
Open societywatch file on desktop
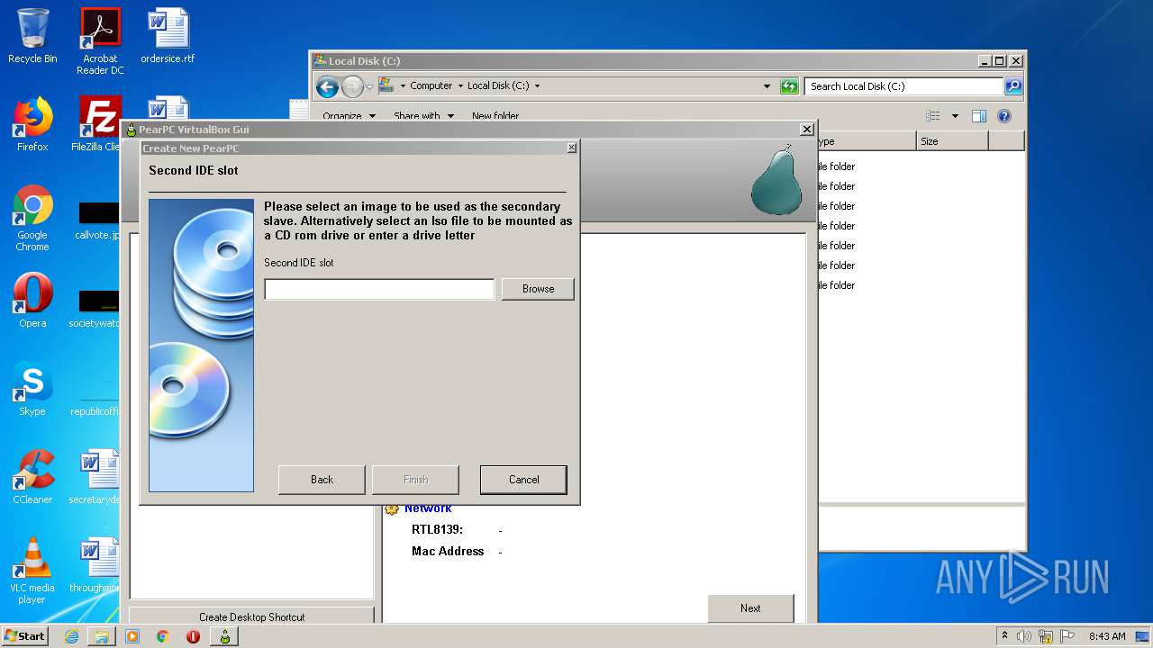[x=95, y=310]
